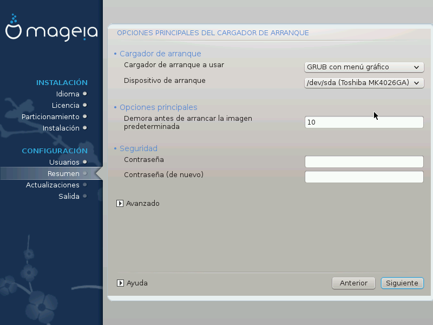The height and width of the screenshot is (325, 433).
Task: Click the Cargador de arranque a usar label
Action: 174,64
